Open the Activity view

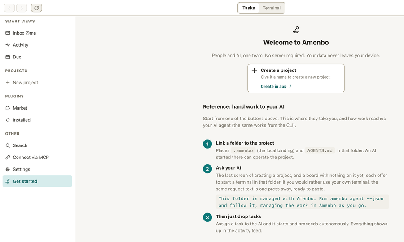37,45
